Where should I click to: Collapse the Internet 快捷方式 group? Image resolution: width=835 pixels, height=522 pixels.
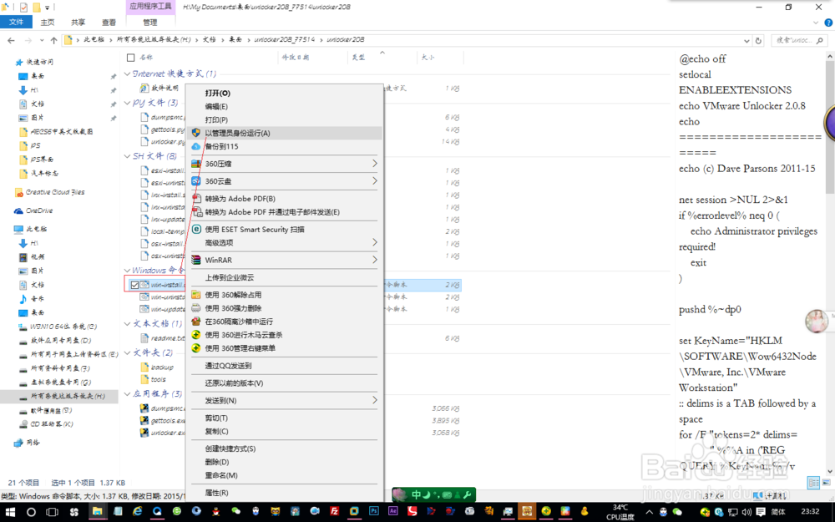point(127,73)
